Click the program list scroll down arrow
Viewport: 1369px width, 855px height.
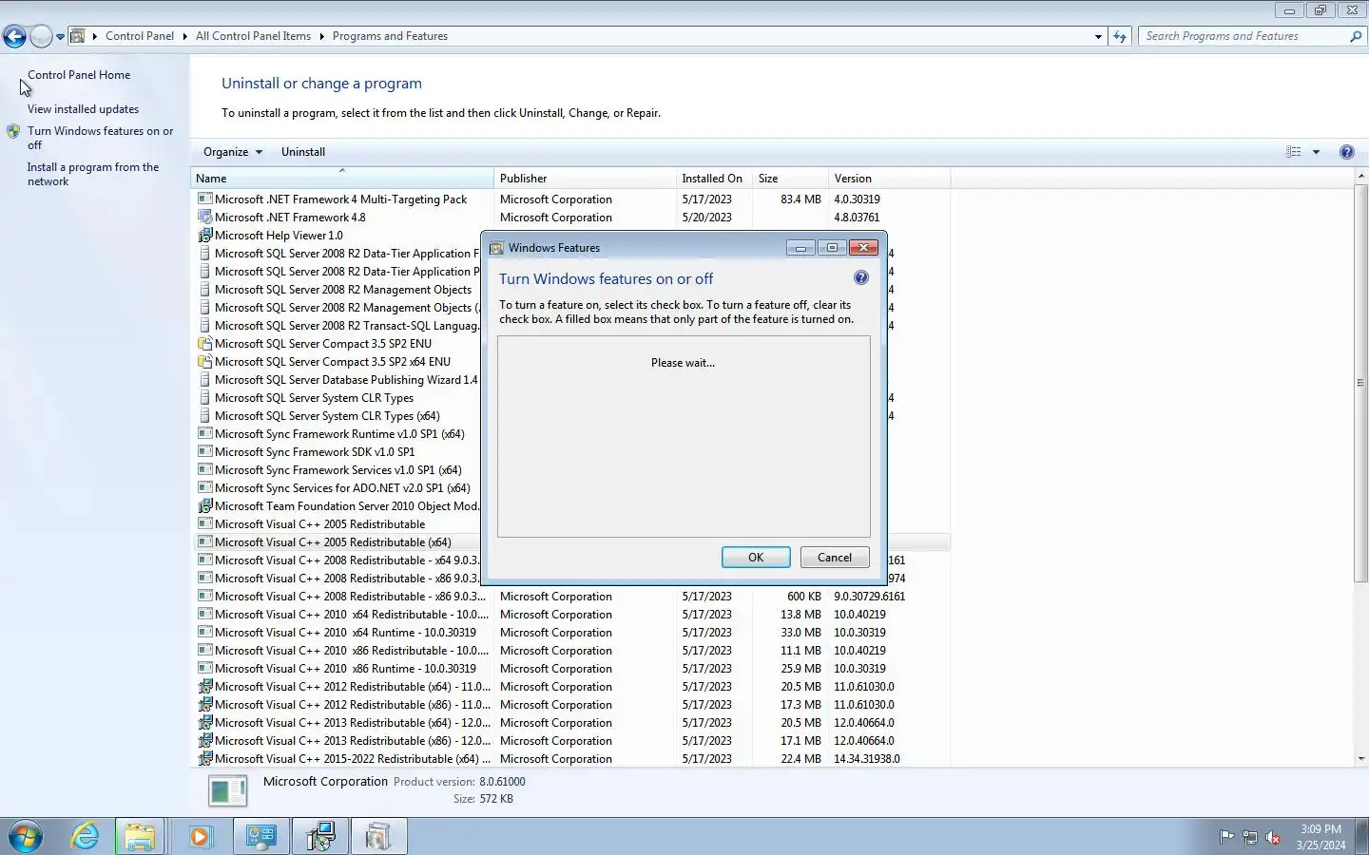[1360, 759]
